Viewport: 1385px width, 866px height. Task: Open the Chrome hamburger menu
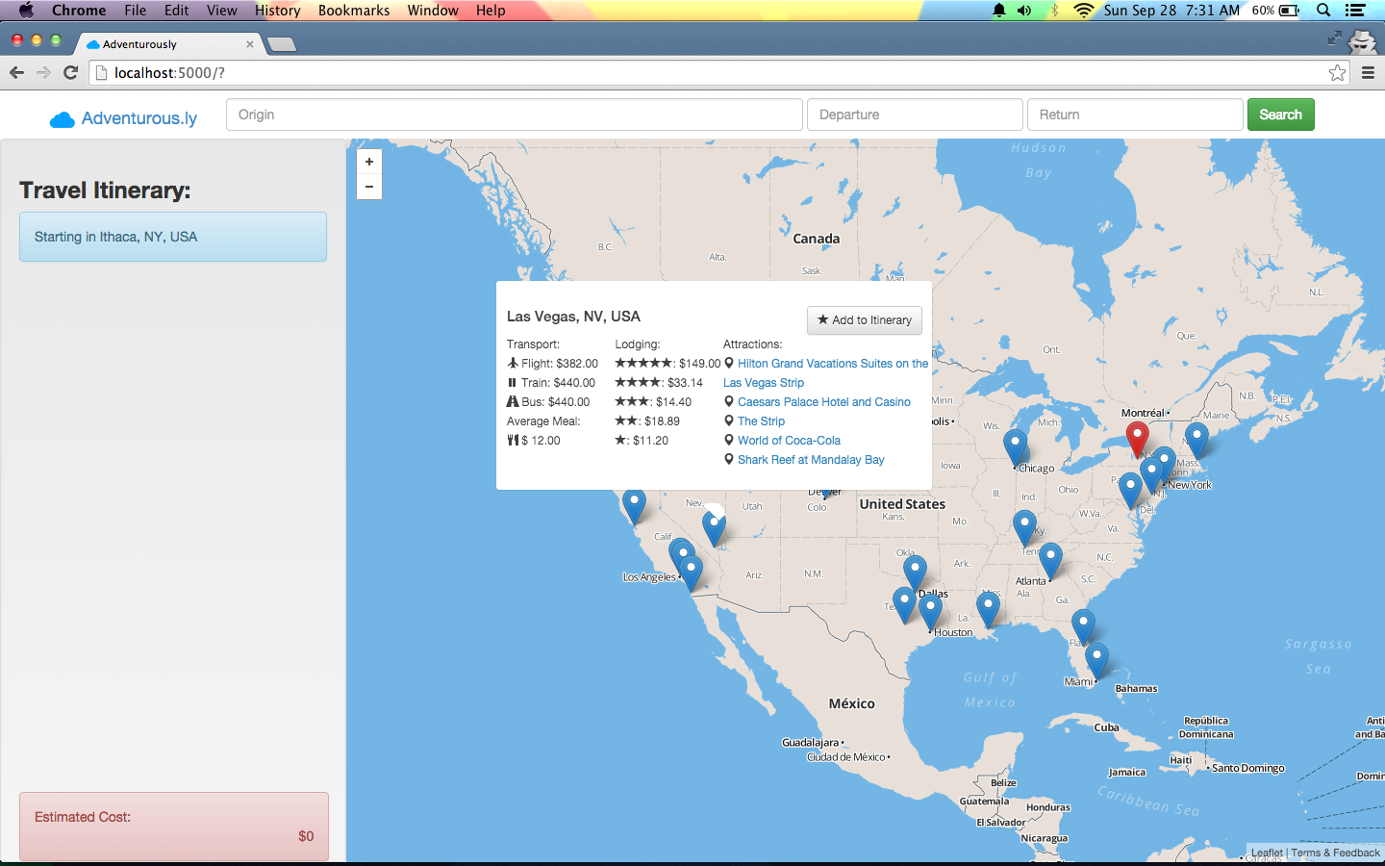(x=1368, y=73)
